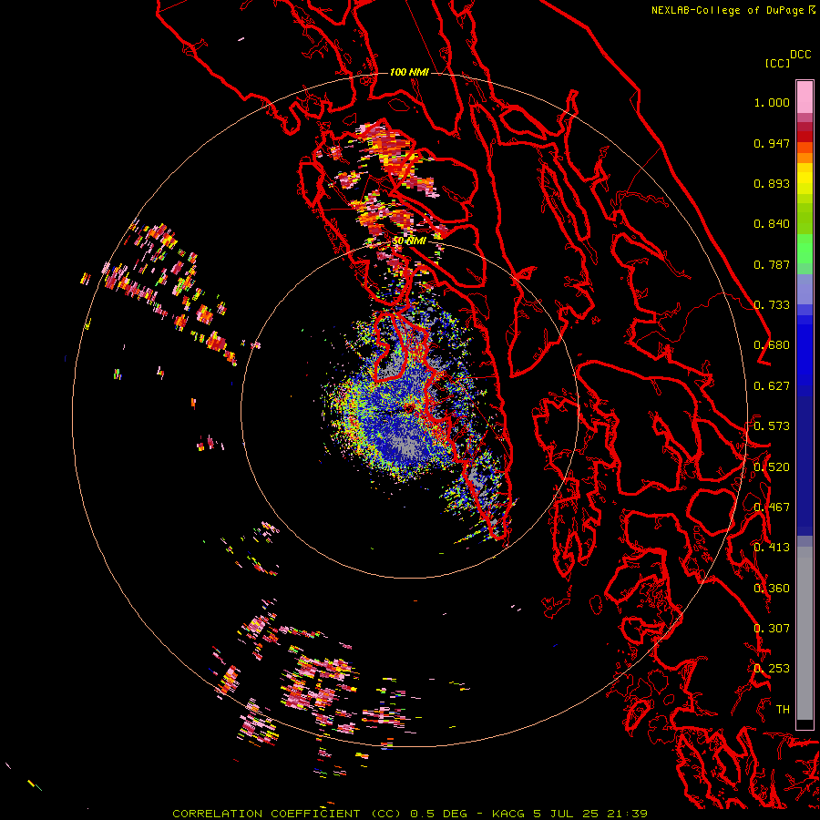
Task: Select the 0.627 color scale value
Action: pyautogui.click(x=772, y=386)
